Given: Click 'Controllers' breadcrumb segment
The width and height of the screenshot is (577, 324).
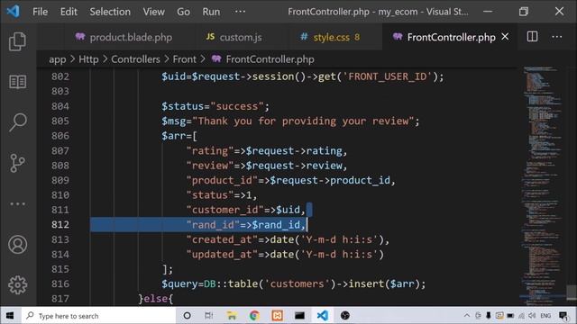Looking at the screenshot, I should 135,59.
